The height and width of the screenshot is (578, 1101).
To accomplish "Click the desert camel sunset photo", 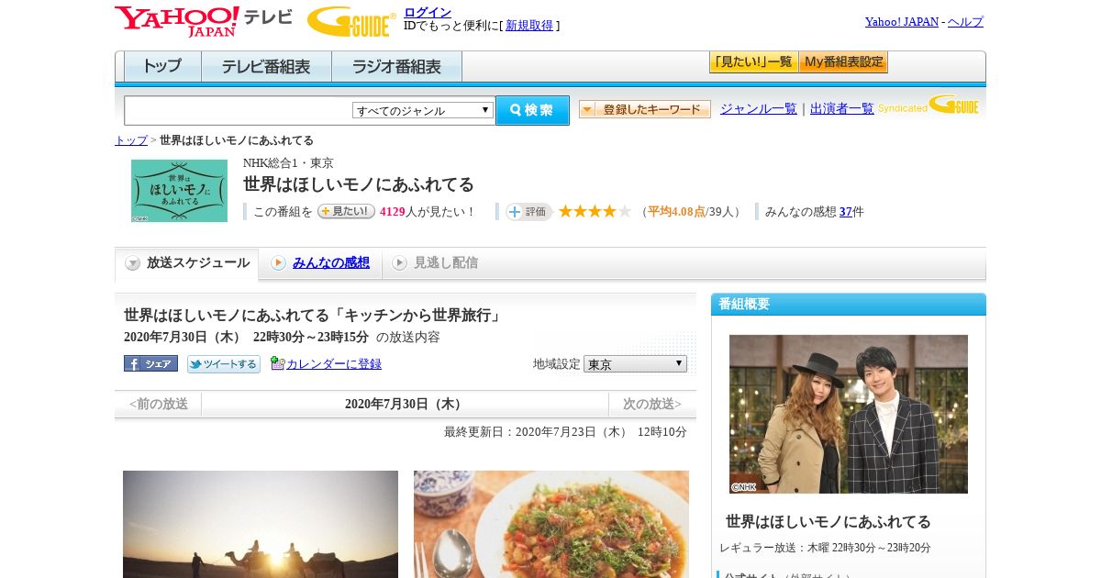I will pos(261,524).
